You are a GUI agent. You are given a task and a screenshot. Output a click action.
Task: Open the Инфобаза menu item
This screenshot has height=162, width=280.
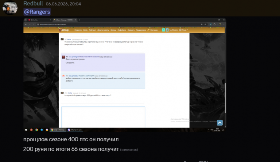click(x=122, y=30)
